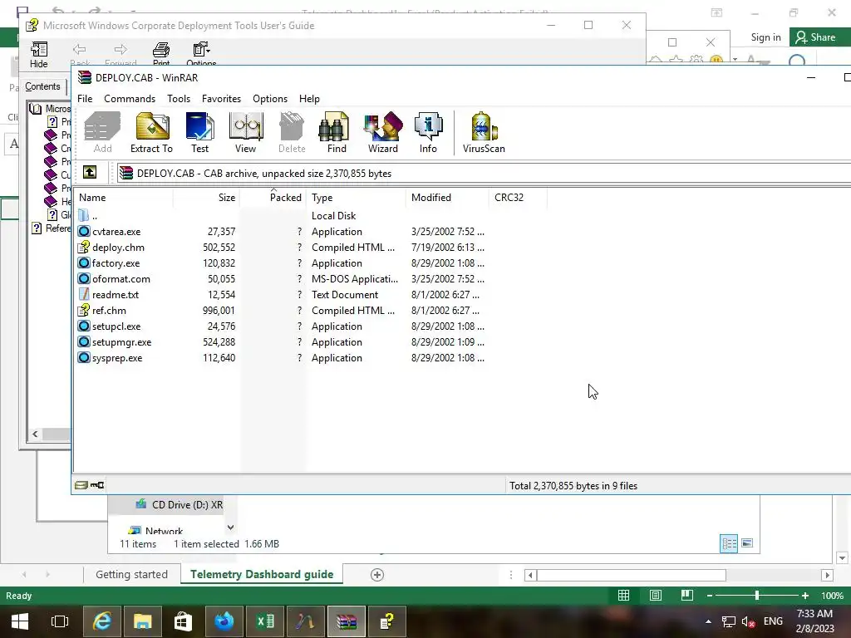Select the ref.chm file

(109, 311)
